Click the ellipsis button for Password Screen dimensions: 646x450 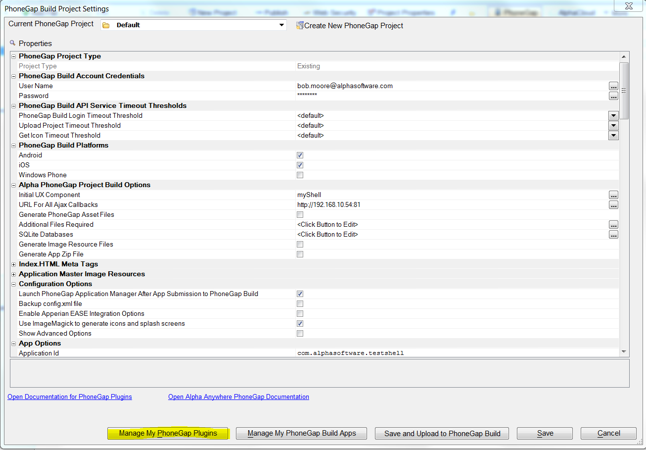[613, 96]
